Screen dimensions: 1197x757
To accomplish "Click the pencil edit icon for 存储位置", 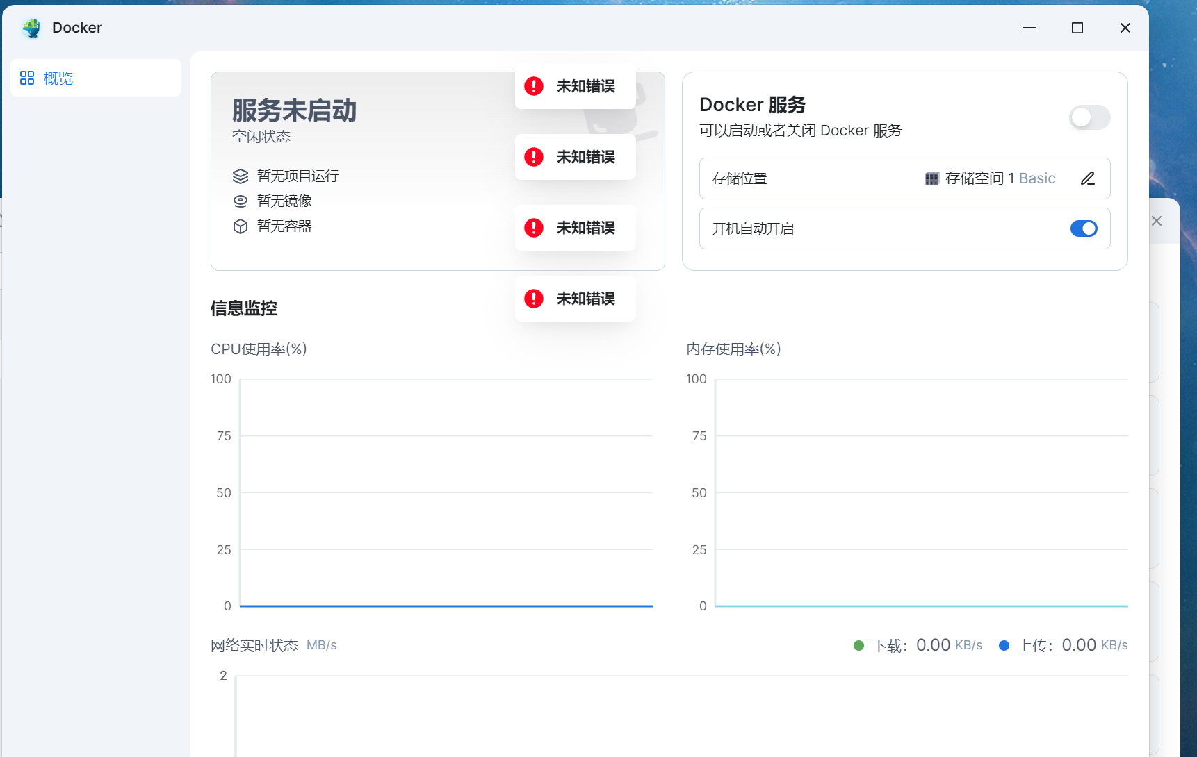I will (x=1088, y=178).
